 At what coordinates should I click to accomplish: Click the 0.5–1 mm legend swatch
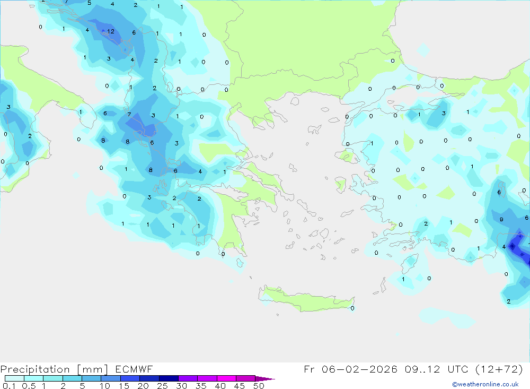point(34,378)
